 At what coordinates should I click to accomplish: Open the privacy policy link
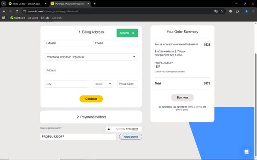tap(182, 110)
